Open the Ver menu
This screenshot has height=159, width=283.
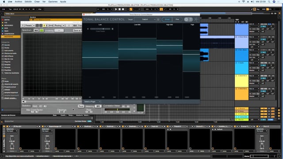[44, 2]
